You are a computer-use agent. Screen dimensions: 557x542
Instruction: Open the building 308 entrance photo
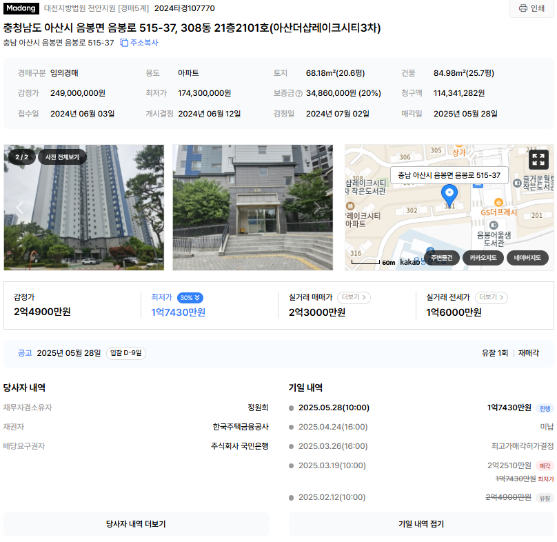[252, 207]
